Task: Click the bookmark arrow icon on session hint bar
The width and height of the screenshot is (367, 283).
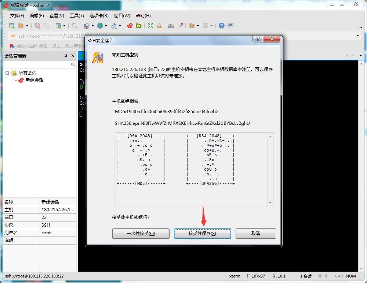Action: click(12, 46)
